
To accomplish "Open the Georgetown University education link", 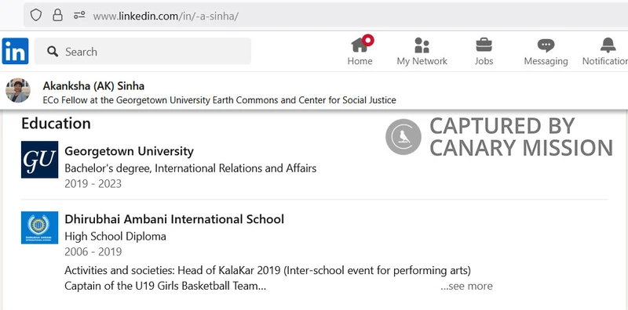I will [129, 151].
